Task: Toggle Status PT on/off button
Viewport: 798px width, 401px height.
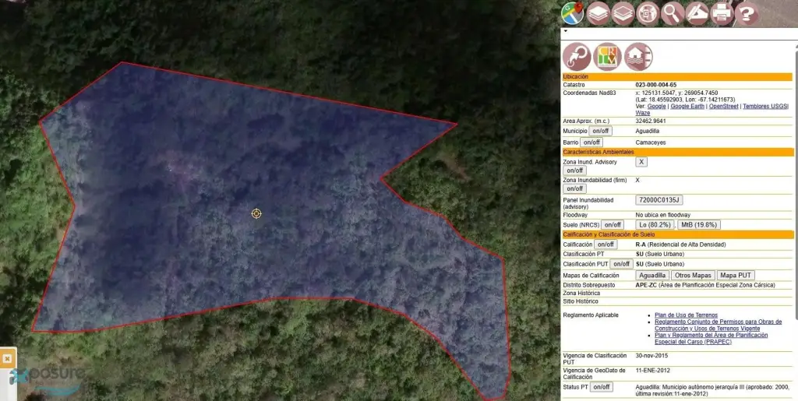Action: coord(601,387)
